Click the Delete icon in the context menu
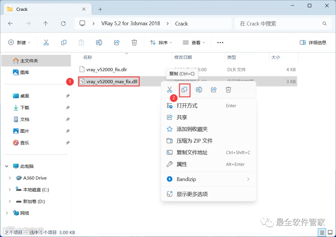Viewport: 336px width, 237px height. pos(228,90)
